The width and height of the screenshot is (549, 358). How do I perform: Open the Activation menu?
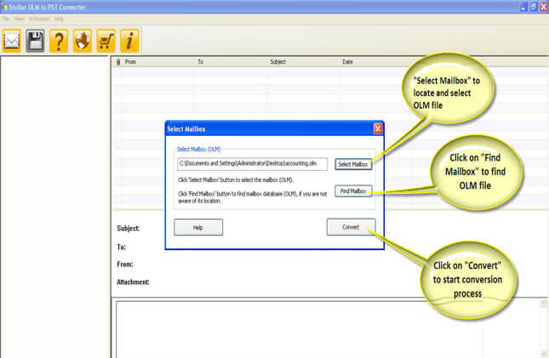[39, 19]
